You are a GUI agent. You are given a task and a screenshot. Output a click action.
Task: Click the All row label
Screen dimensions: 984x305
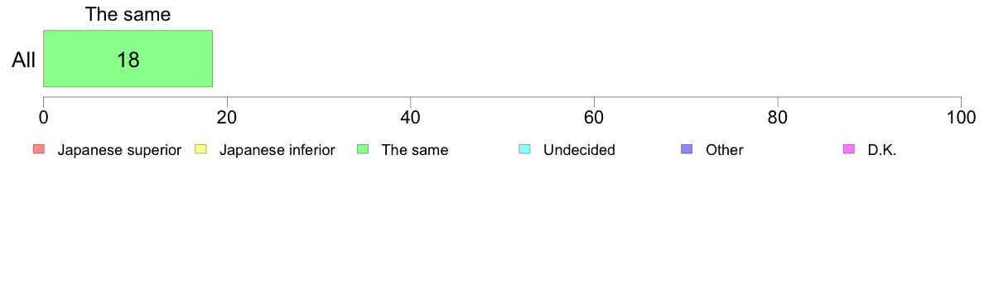pos(24,61)
